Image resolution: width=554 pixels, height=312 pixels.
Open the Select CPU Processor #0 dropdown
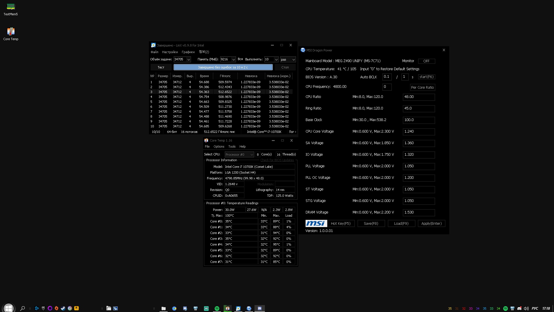[x=239, y=155]
